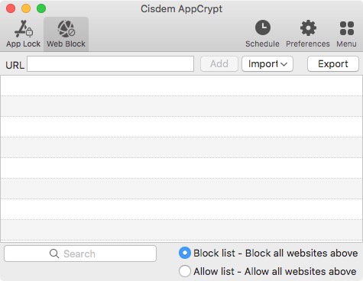This screenshot has height=281, width=363.
Task: Click the grayed-out Add button
Action: coord(219,64)
